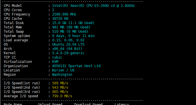Click the Total Disk label
The width and height of the screenshot is (196, 105).
tap(14, 23)
